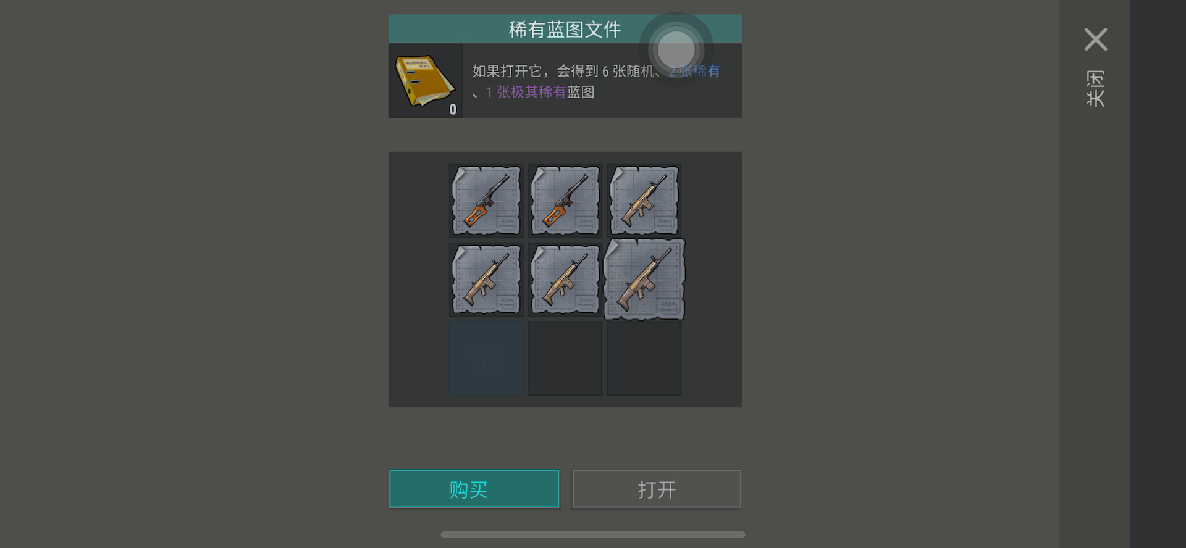Tap the bottom home indicator bar
Viewport: 1186px width, 548px height.
click(593, 534)
